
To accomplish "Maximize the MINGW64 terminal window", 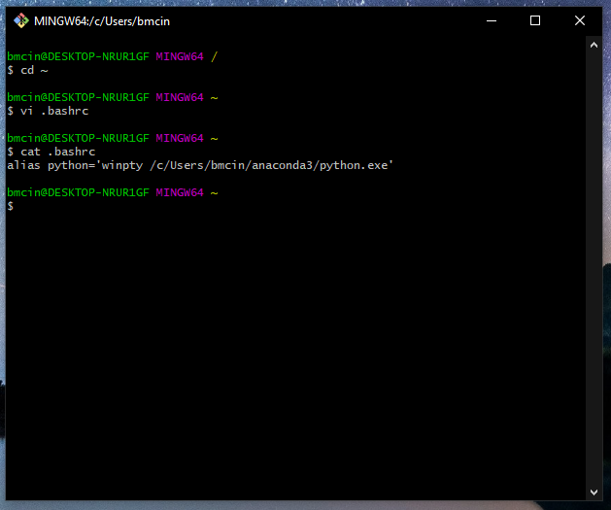I will tap(534, 20).
